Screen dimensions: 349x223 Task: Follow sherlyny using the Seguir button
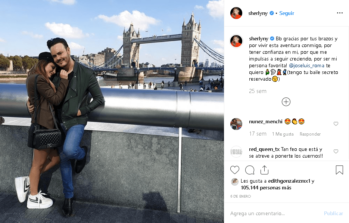click(x=286, y=13)
